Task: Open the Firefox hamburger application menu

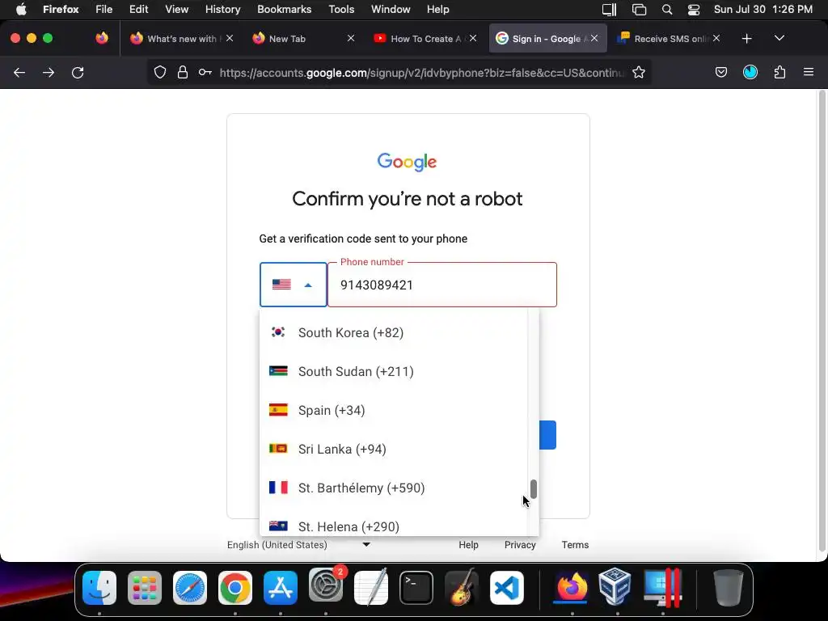Action: [809, 72]
